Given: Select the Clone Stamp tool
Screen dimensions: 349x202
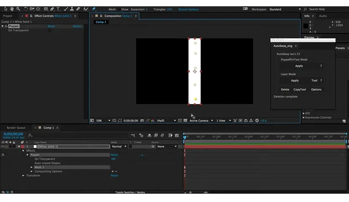Looking at the screenshot, I should point(72,9).
